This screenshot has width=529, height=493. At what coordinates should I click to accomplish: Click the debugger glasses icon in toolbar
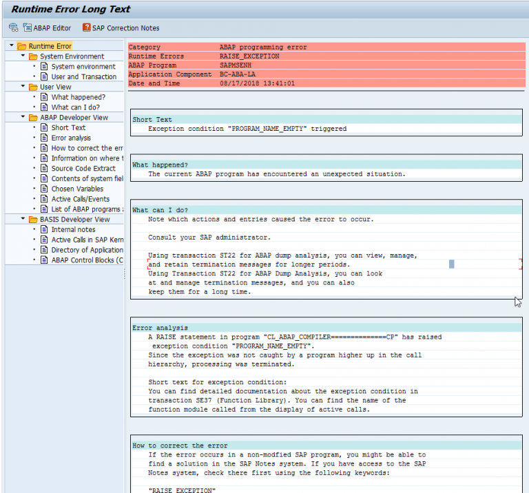(x=13, y=28)
